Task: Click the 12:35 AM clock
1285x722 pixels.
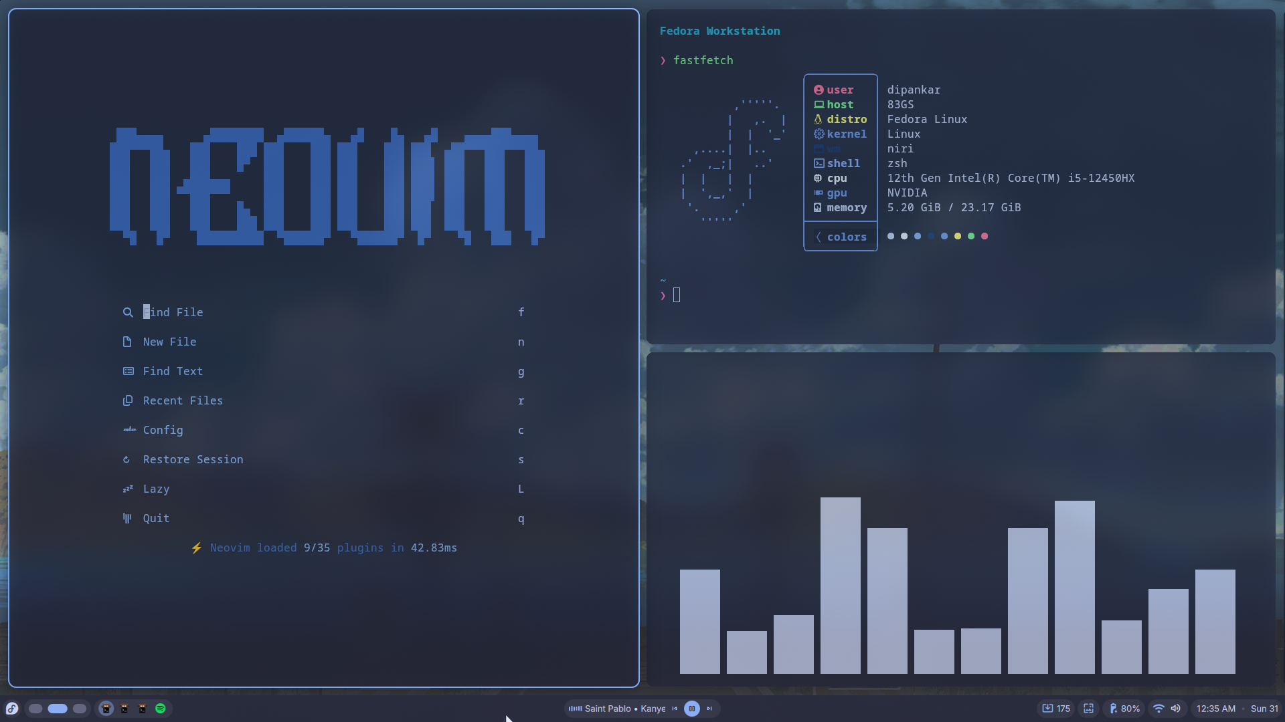Action: click(x=1216, y=709)
